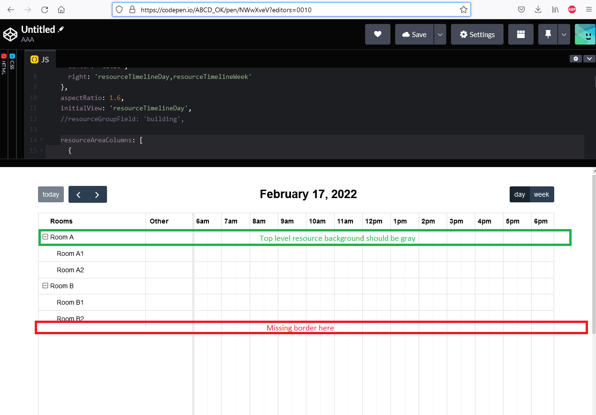
Task: Click the heart icon to love this pen
Action: (377, 34)
